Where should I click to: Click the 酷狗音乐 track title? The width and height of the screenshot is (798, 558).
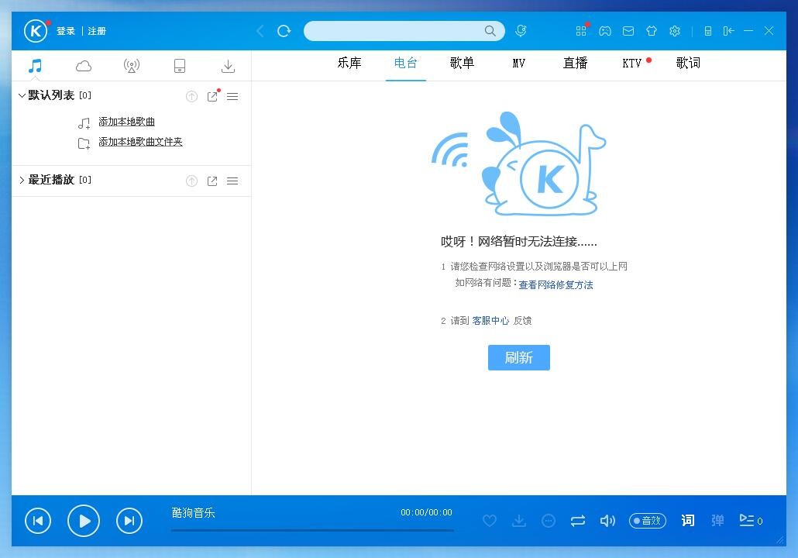(x=193, y=513)
